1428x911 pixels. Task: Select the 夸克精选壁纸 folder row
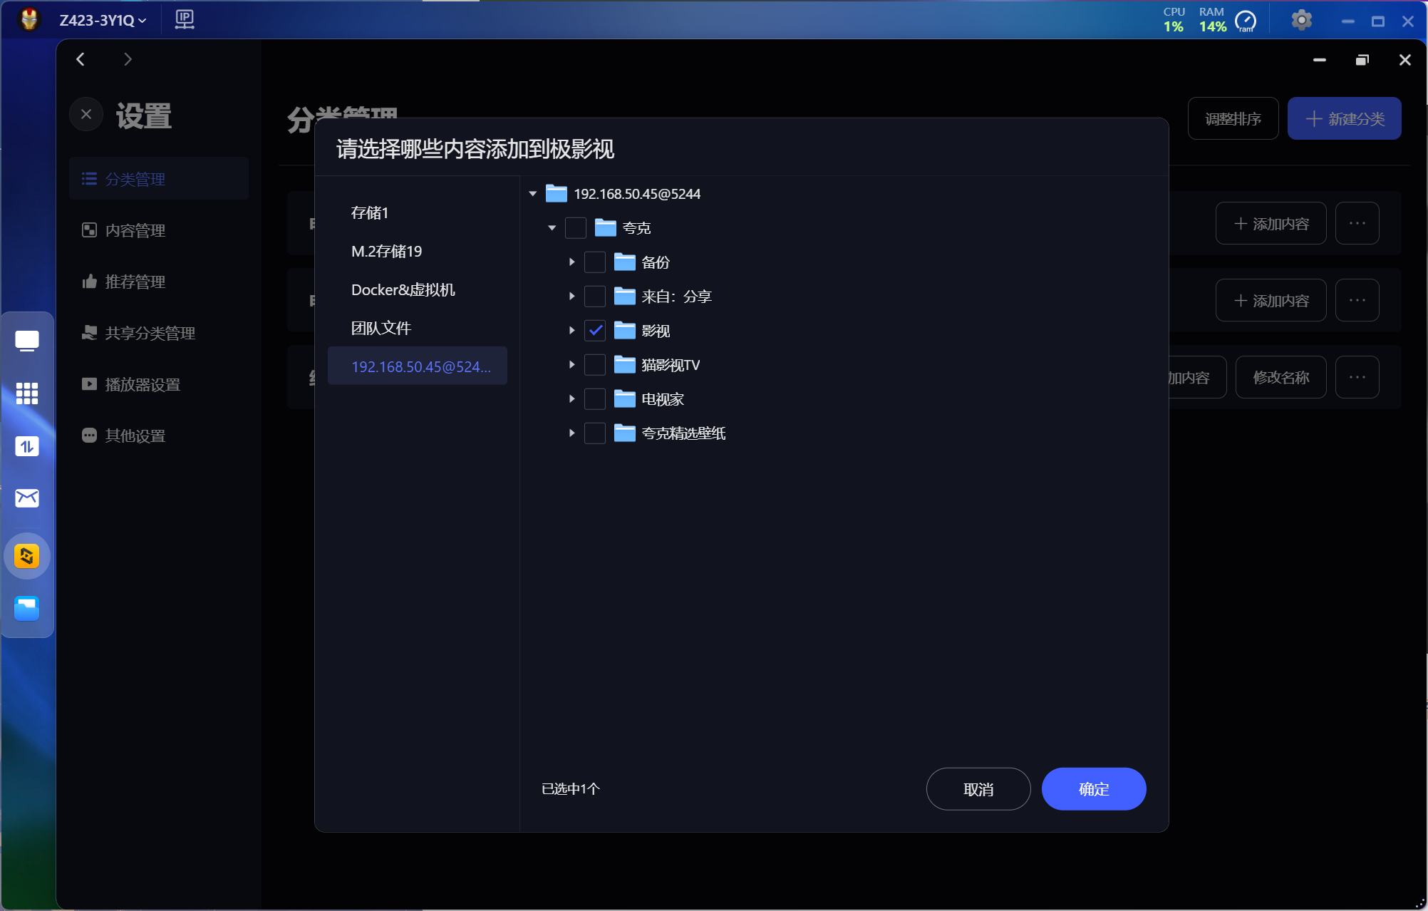click(683, 433)
